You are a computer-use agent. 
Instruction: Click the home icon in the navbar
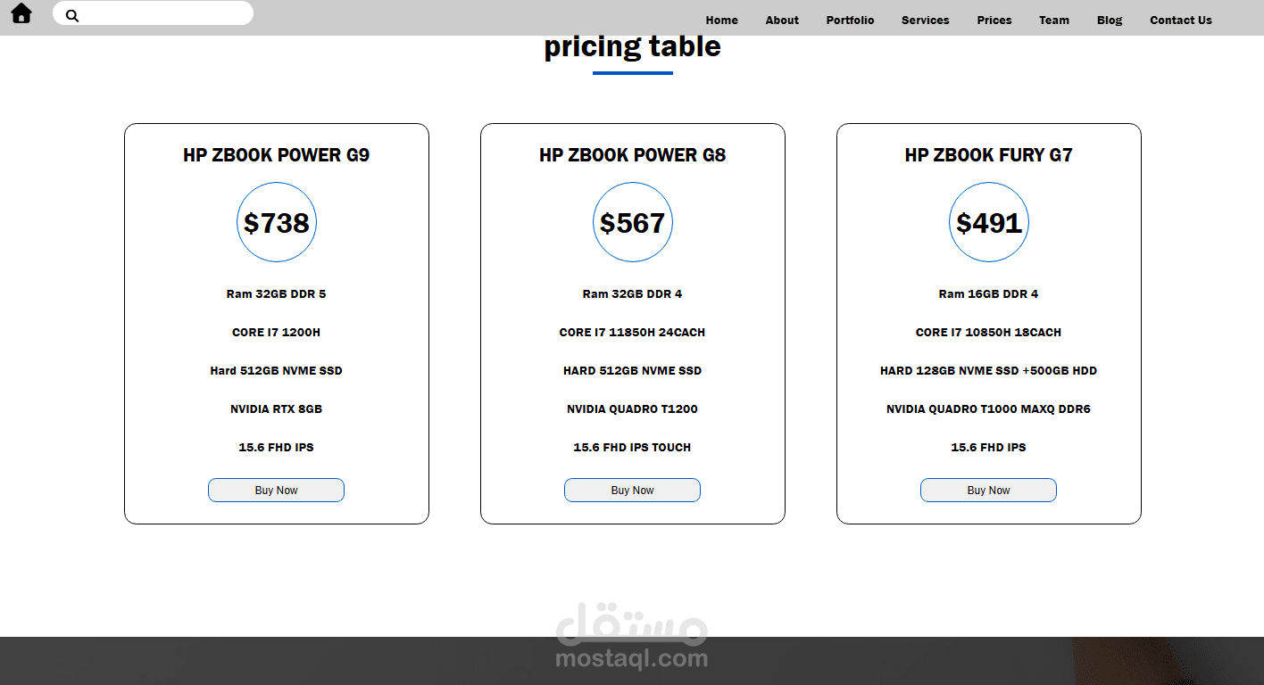coord(21,13)
